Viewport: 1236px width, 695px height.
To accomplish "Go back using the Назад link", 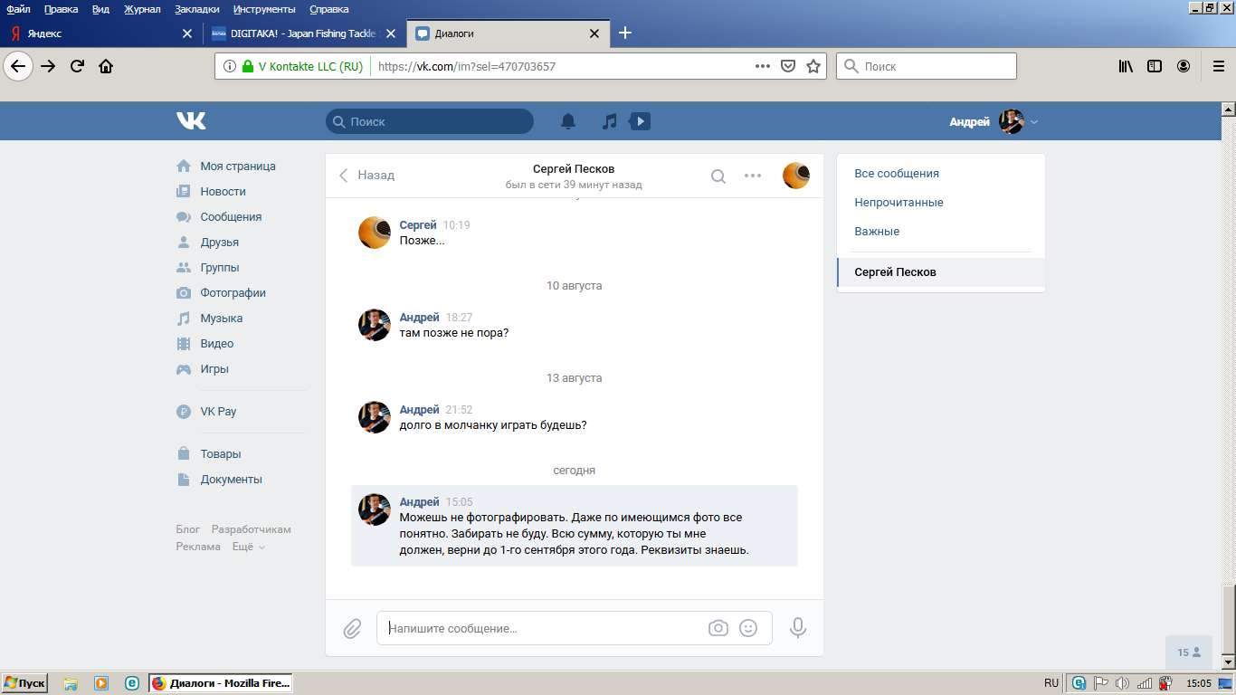I will [x=367, y=175].
